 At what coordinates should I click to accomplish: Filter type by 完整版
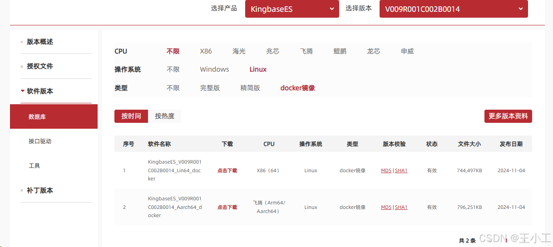tap(210, 88)
